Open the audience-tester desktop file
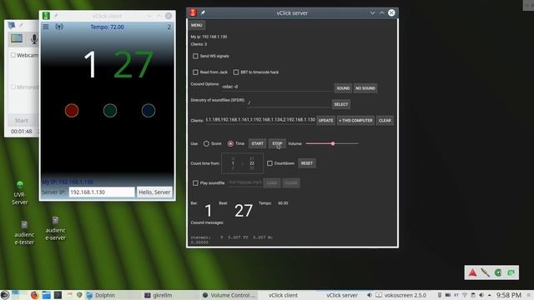 pyautogui.click(x=24, y=233)
